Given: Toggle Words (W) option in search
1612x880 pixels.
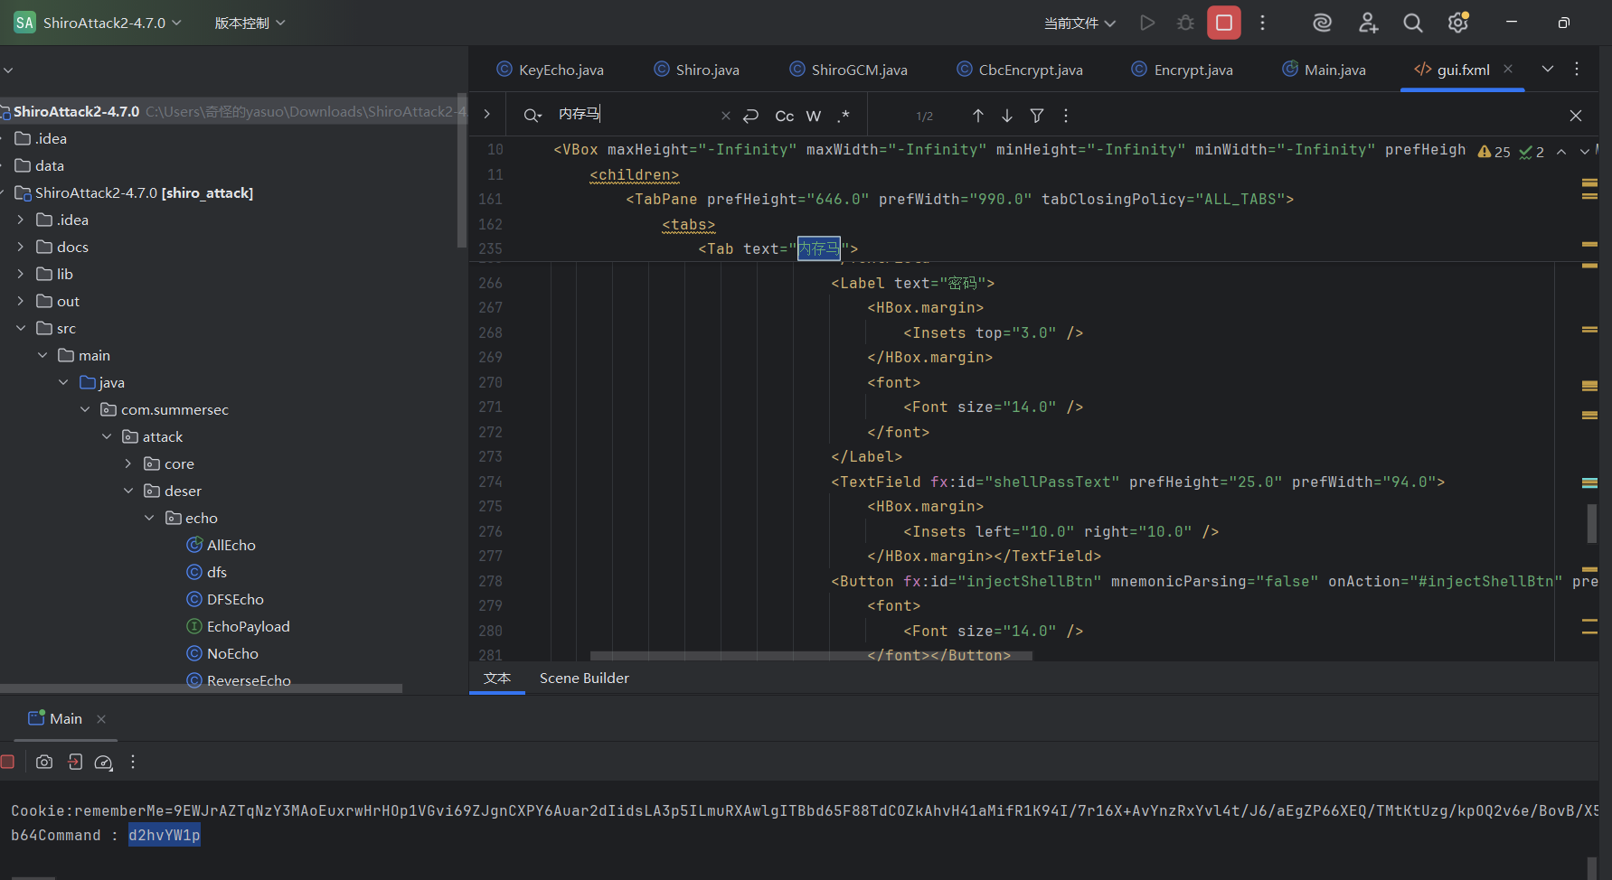Looking at the screenshot, I should [x=814, y=116].
